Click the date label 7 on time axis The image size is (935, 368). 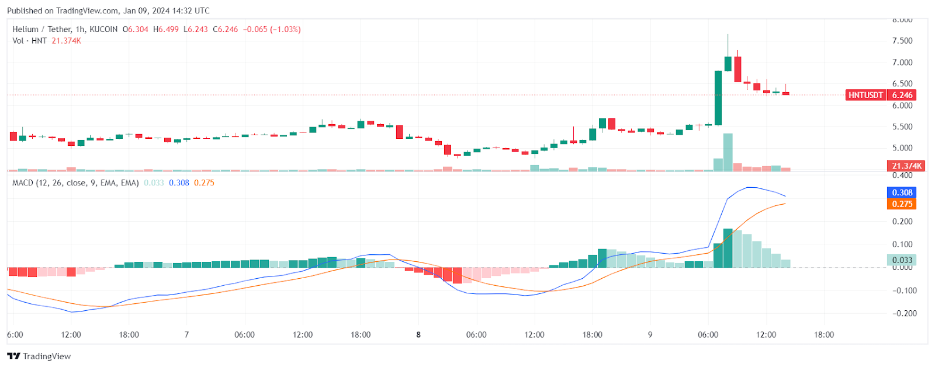[186, 335]
